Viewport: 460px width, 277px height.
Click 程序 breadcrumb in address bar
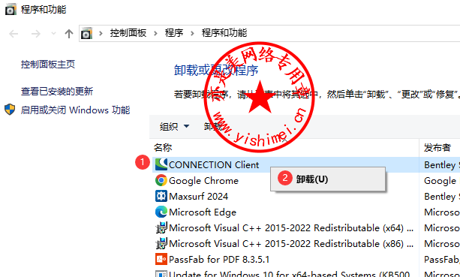(174, 33)
